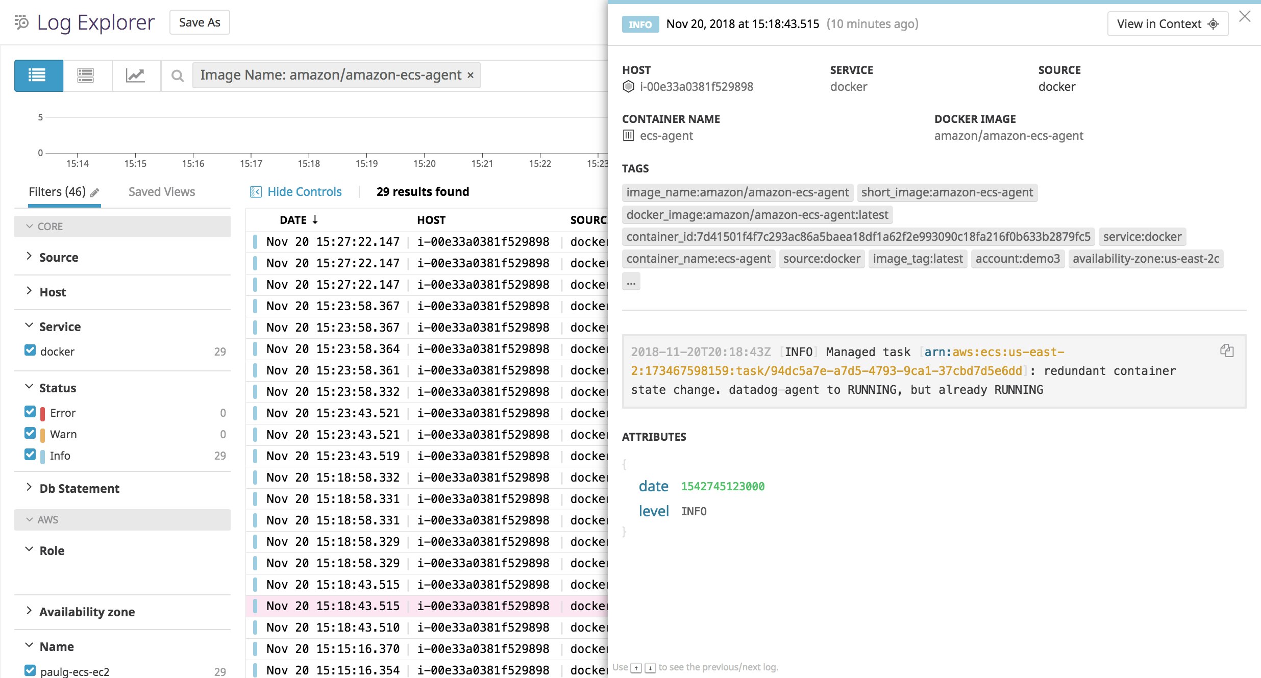Uncheck the paulg-ecs-ec2 name filter
Viewport: 1261px width, 678px height.
click(x=30, y=670)
